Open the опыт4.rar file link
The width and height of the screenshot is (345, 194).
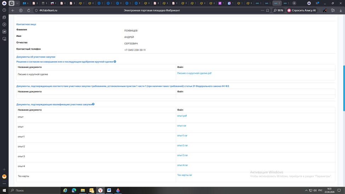click(182, 165)
